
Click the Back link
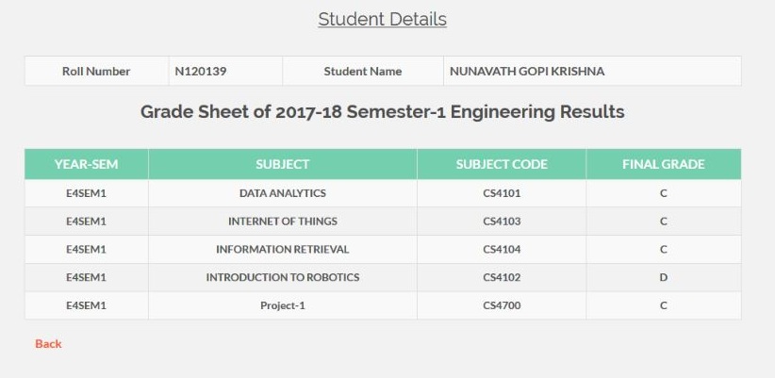[48, 344]
